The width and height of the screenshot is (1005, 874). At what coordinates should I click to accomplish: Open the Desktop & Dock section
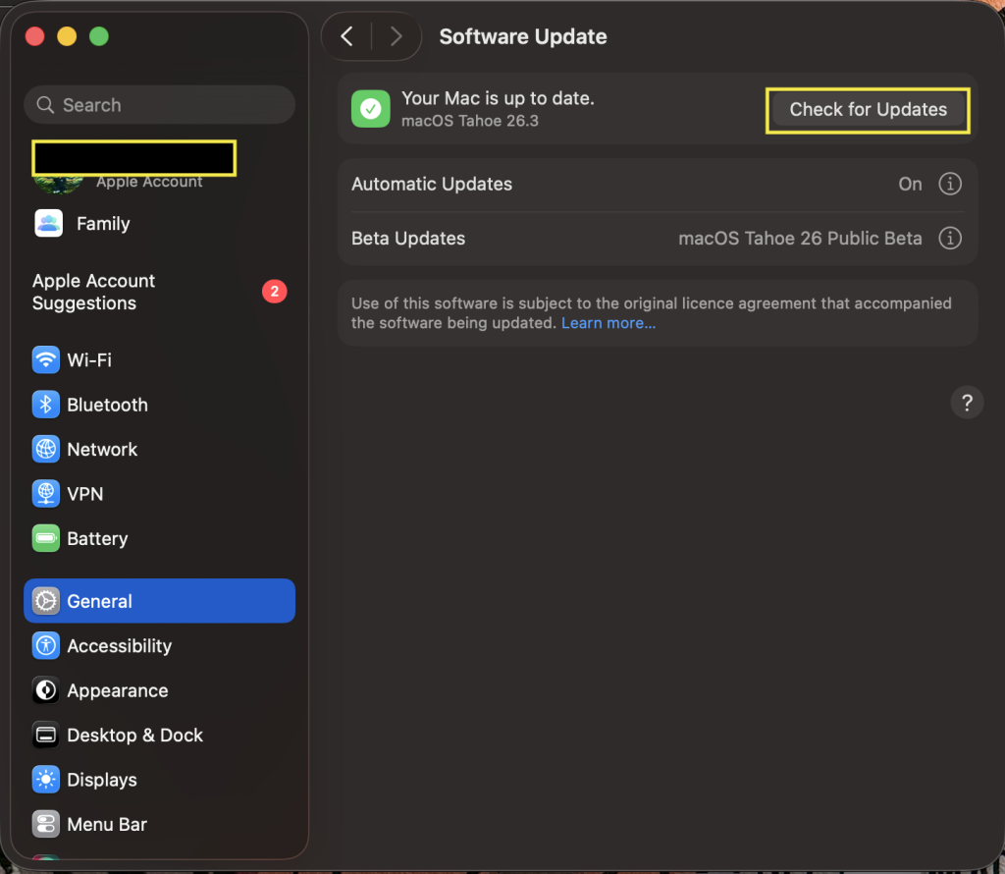coord(134,736)
